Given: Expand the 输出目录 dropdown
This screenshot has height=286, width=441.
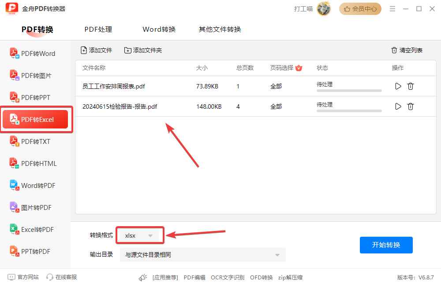Looking at the screenshot, I should click(x=203, y=255).
